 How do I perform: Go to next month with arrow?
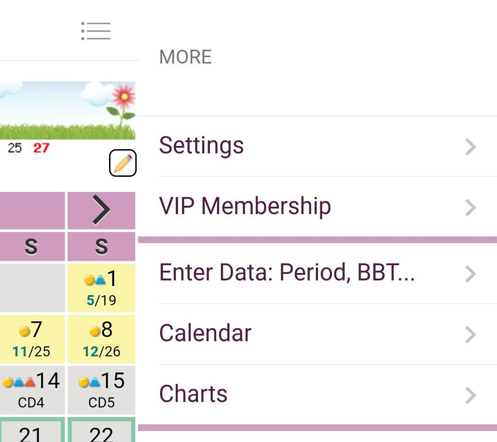coord(101,210)
